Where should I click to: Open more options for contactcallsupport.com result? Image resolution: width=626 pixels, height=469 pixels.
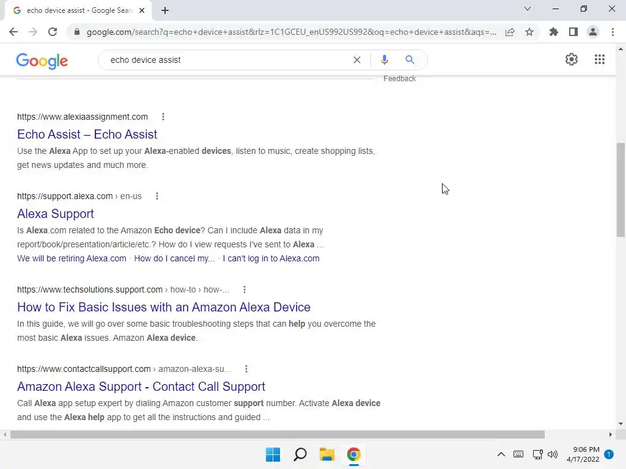(x=246, y=369)
